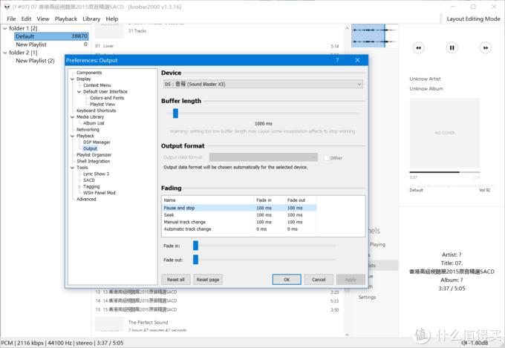Cancel the preferences dialog
Screen dimensions: 505x348
coord(319,280)
